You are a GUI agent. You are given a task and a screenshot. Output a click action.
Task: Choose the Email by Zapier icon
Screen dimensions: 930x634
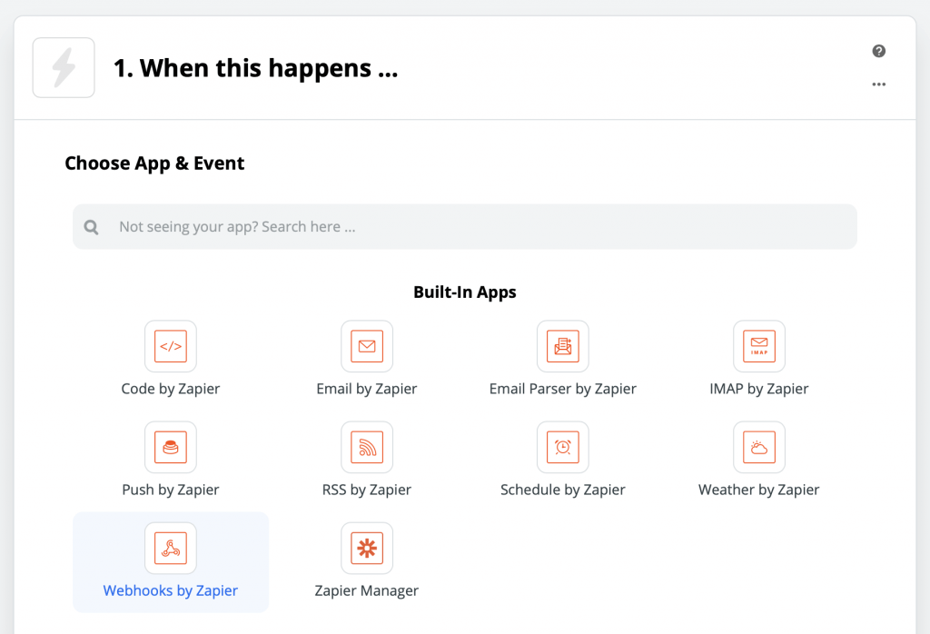point(367,346)
